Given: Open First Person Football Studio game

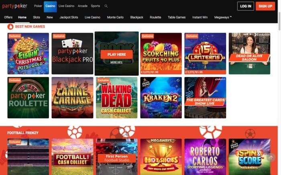Looking at the screenshot, I should click(117, 157).
